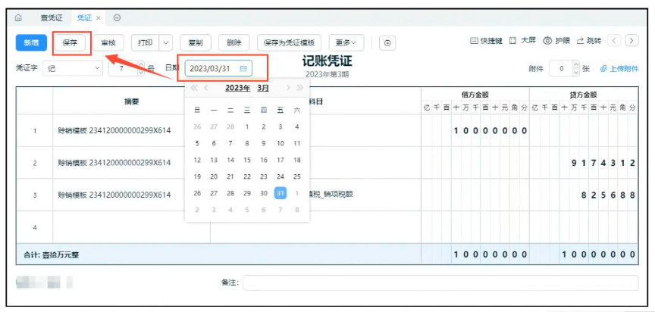This screenshot has width=655, height=312.
Task: Select March 19 in calendar
Action: [x=197, y=176]
